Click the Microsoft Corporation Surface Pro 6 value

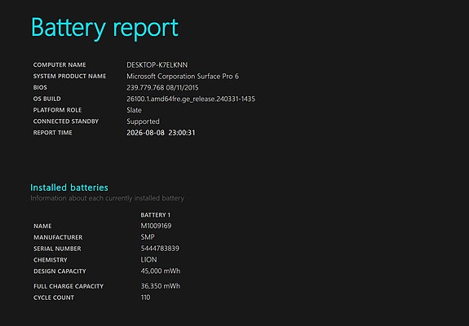click(x=183, y=76)
